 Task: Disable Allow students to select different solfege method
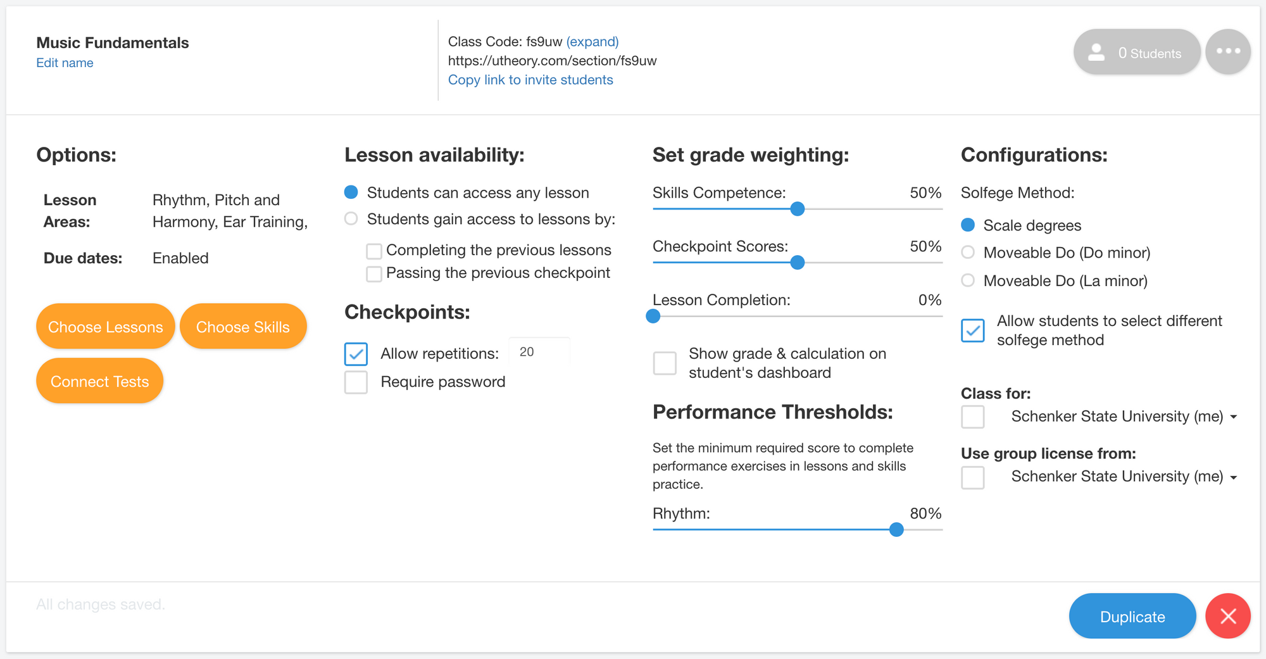coord(973,330)
